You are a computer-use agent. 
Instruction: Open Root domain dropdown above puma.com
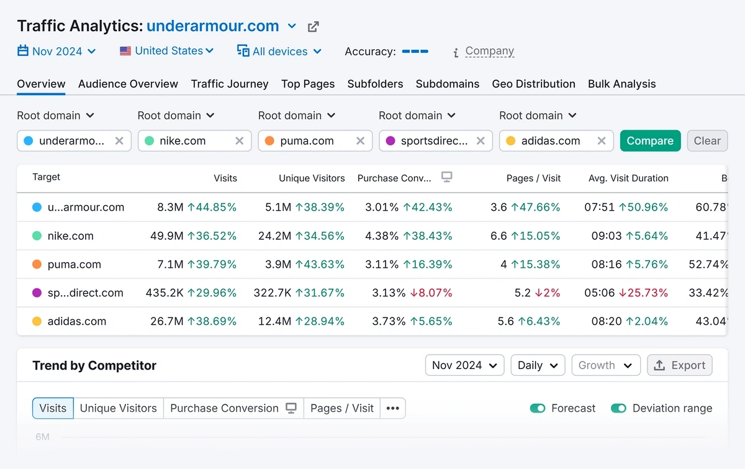coord(297,116)
